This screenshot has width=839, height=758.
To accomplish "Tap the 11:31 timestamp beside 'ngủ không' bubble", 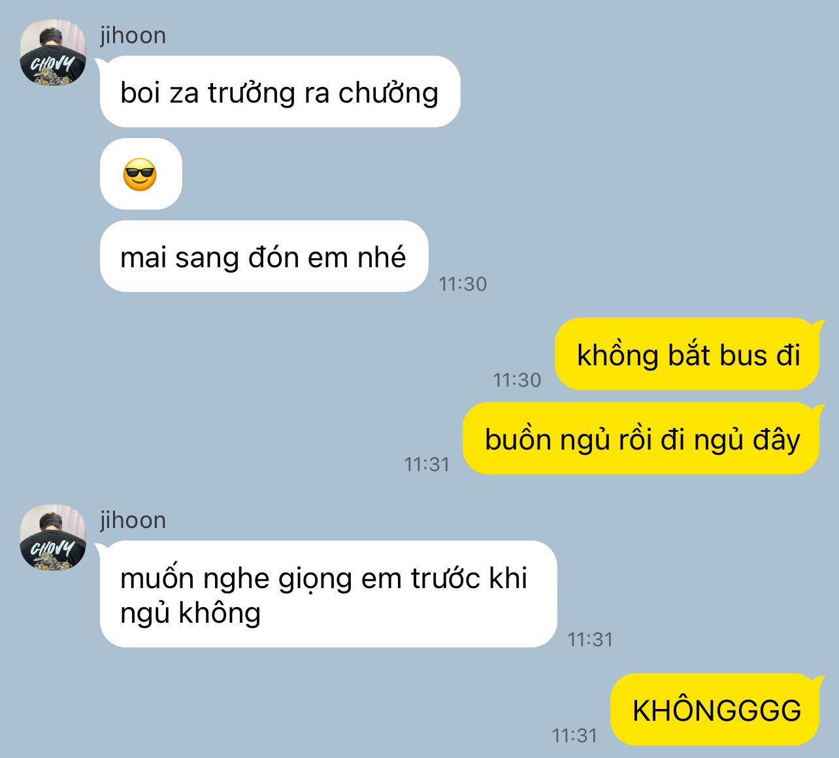I will coord(590,639).
